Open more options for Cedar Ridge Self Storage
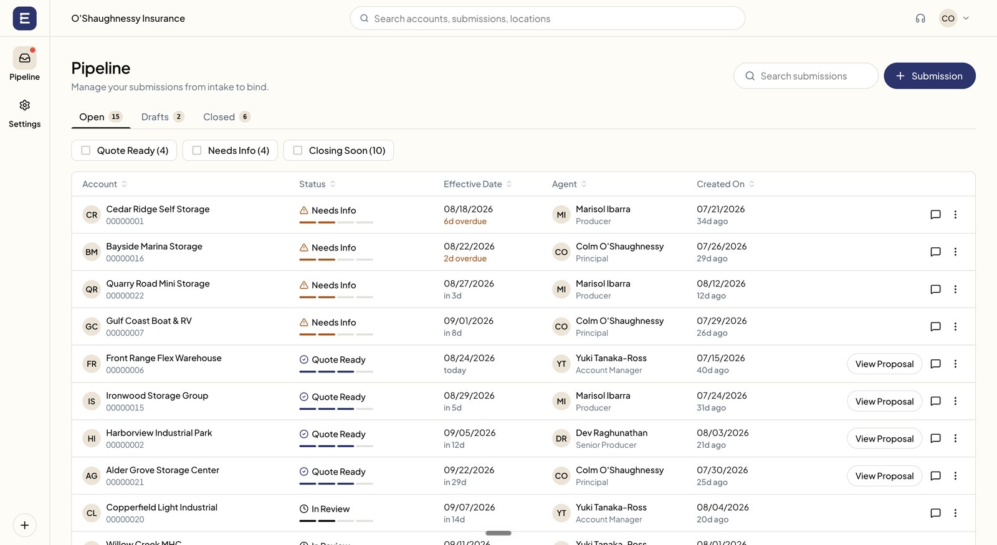997x545 pixels. tap(955, 215)
